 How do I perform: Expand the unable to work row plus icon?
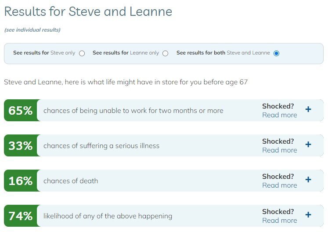[x=308, y=109]
